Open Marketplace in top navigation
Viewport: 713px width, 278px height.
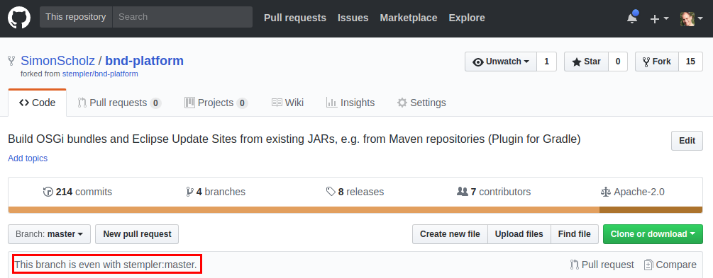pos(409,18)
